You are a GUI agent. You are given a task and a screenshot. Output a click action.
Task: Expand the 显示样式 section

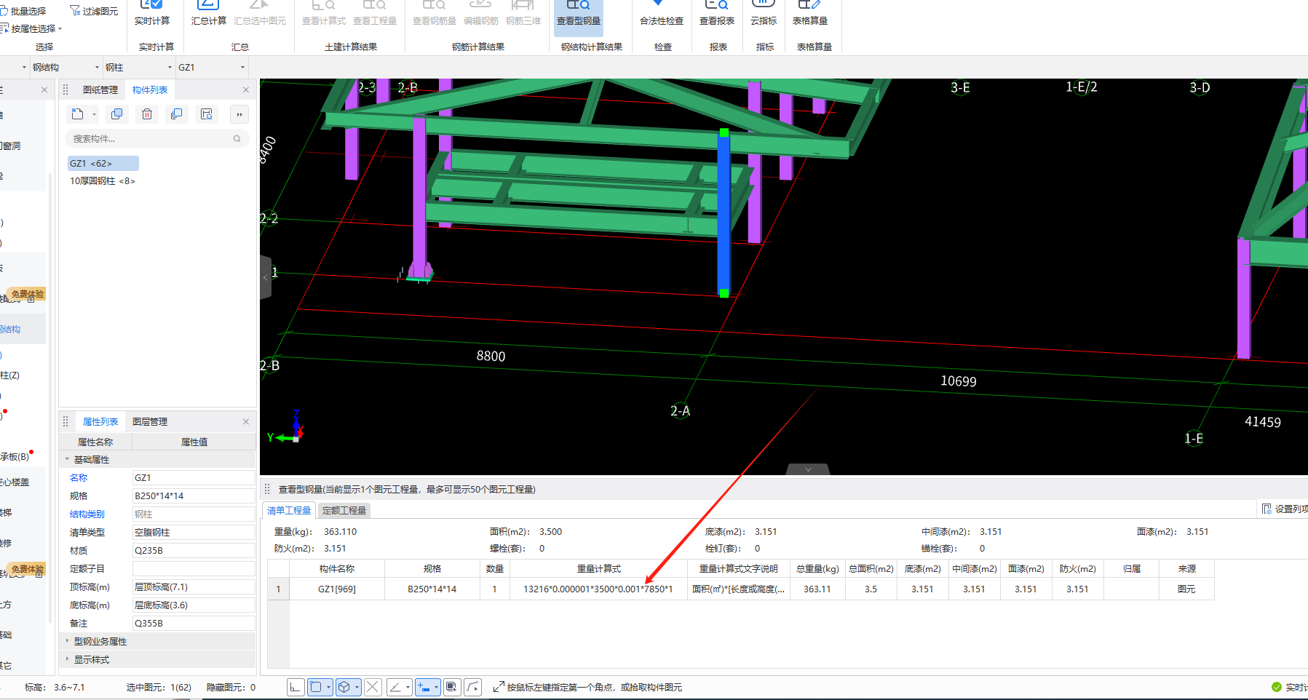[x=68, y=659]
